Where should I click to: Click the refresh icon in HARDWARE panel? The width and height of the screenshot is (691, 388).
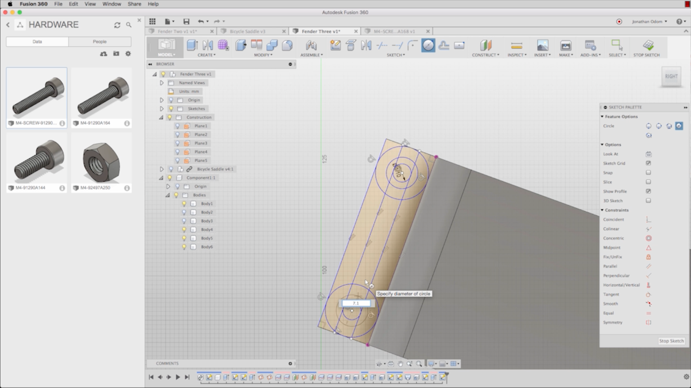click(117, 25)
